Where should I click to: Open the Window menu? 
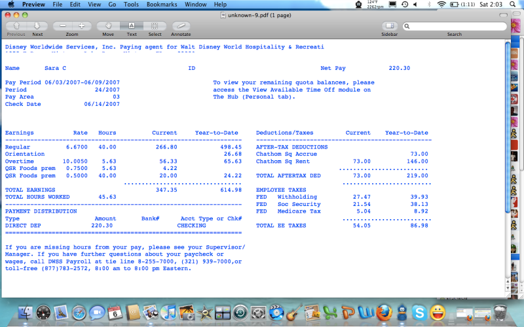(x=195, y=5)
